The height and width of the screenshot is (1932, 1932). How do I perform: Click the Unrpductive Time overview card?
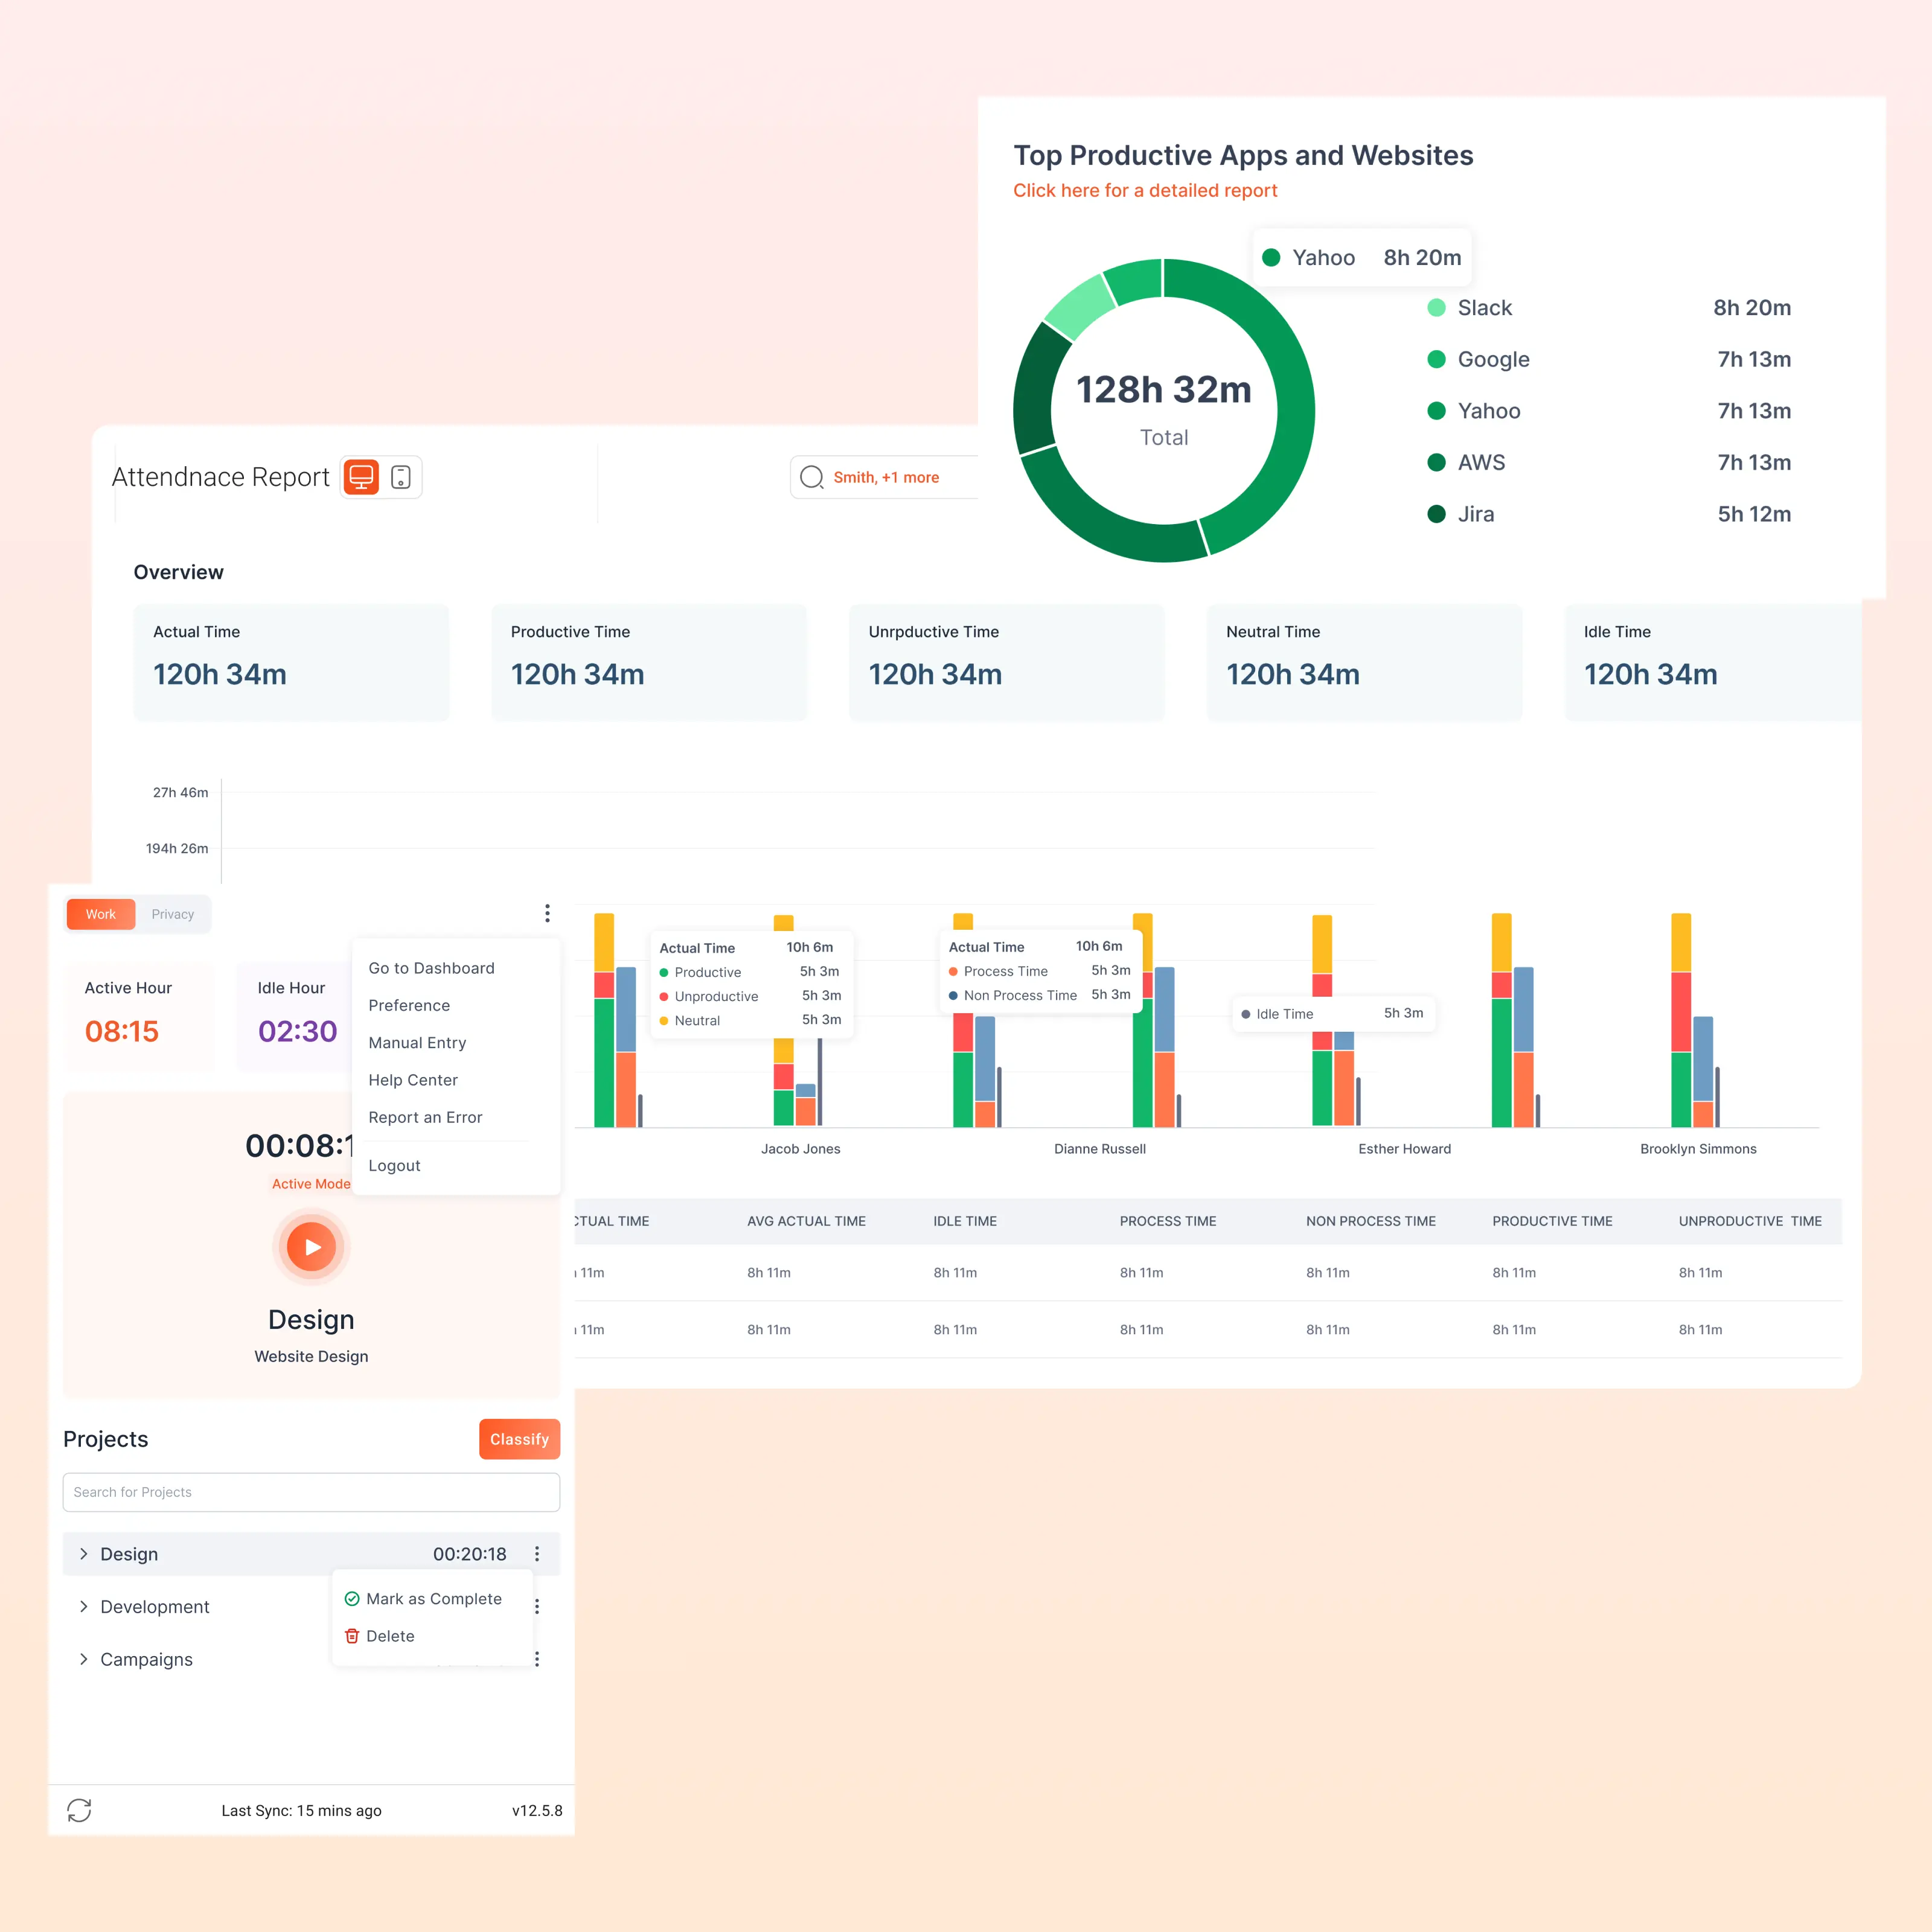click(1007, 662)
